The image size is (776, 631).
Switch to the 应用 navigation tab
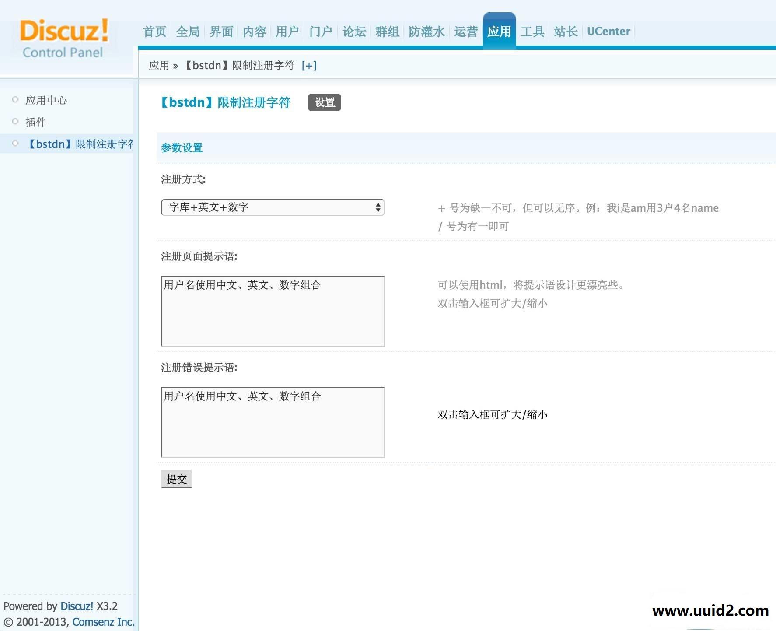(499, 31)
